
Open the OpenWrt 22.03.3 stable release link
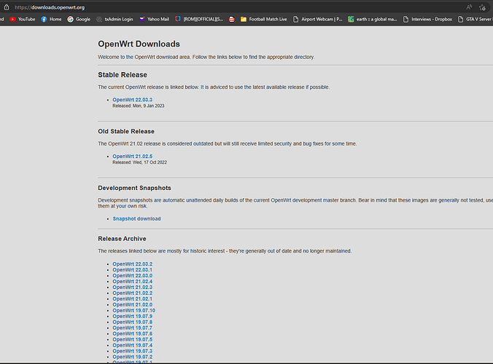133,100
